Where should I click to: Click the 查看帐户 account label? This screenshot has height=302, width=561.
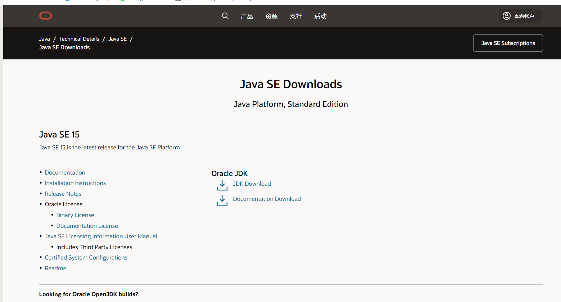tap(524, 16)
